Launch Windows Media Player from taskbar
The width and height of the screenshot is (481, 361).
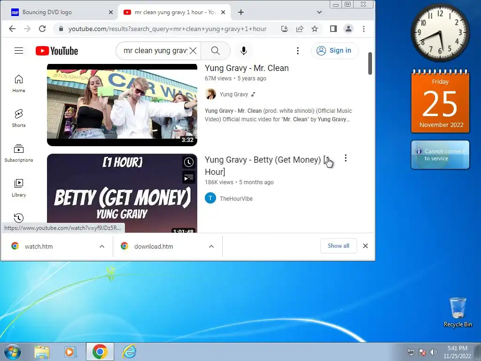70,352
